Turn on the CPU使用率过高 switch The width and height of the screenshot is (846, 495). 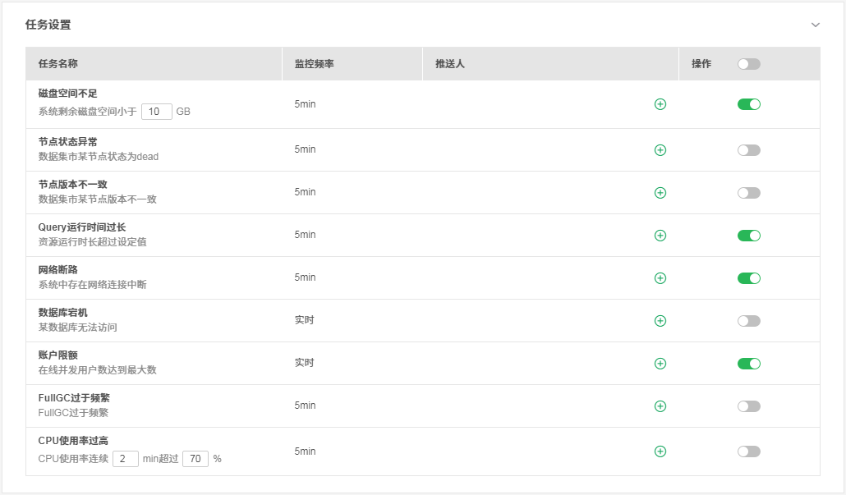tap(748, 451)
